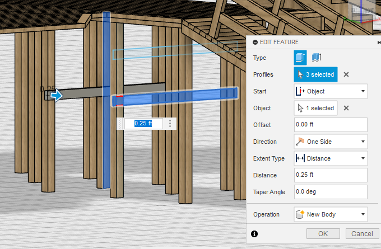The height and width of the screenshot is (249, 381).
Task: Click the Distance field in the panel
Action: (x=331, y=175)
